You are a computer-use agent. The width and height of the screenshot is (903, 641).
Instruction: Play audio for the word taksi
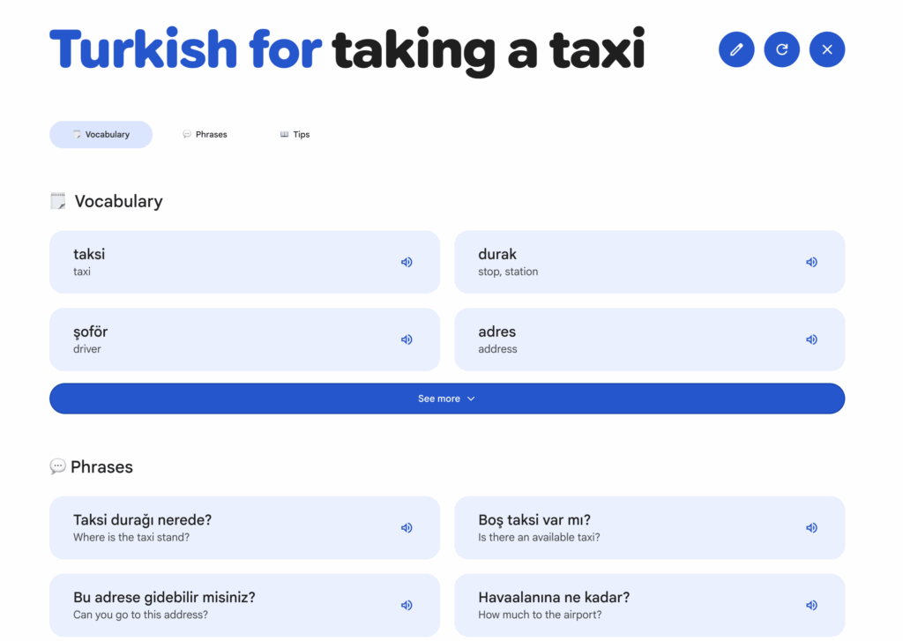(x=407, y=262)
